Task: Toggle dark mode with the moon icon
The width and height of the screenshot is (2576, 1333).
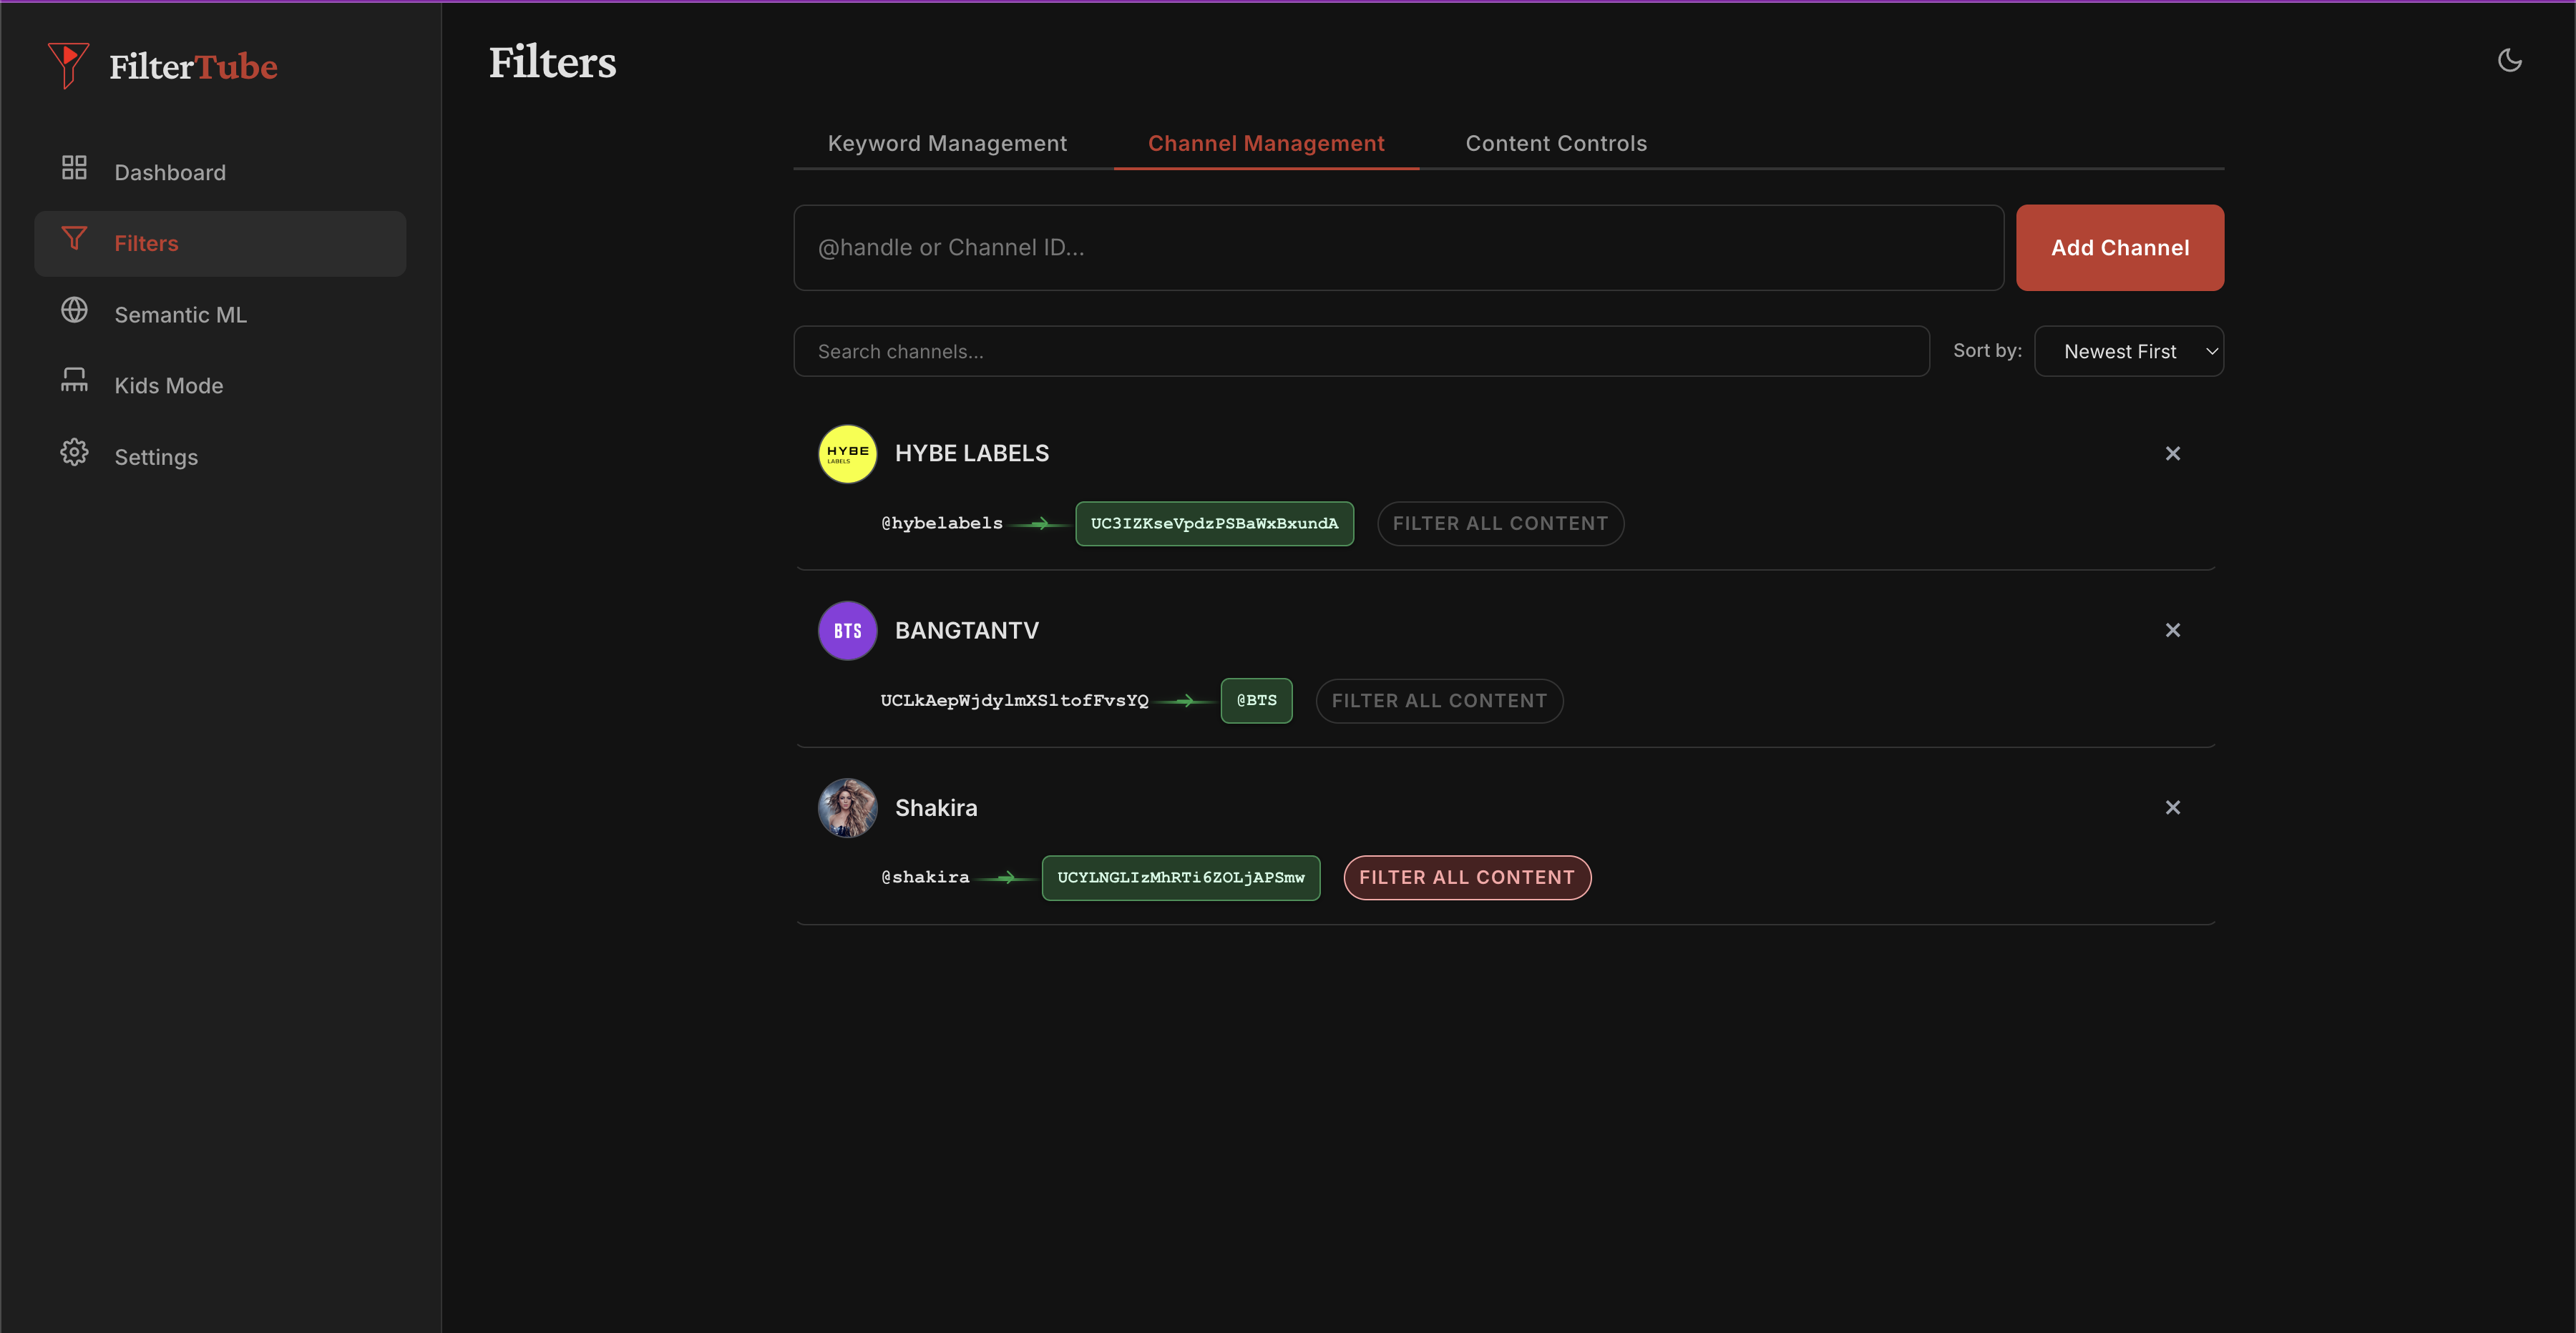Action: [x=2510, y=60]
